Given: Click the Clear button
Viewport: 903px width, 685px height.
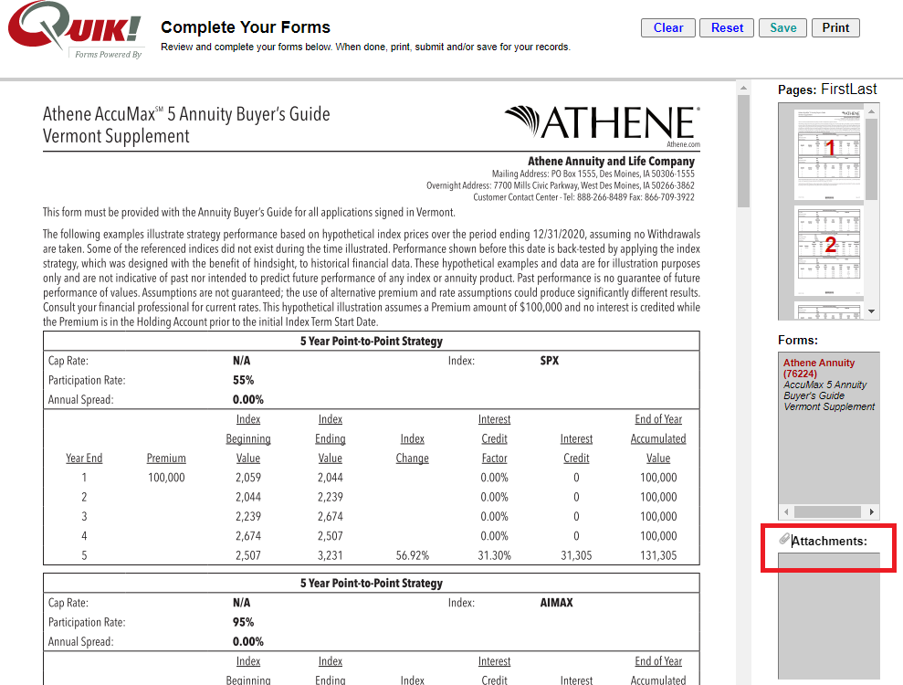Looking at the screenshot, I should pos(667,27).
